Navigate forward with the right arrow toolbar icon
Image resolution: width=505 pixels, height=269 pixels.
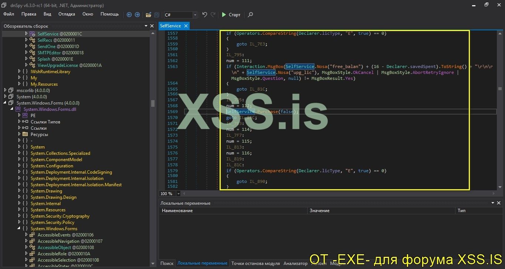click(x=137, y=15)
